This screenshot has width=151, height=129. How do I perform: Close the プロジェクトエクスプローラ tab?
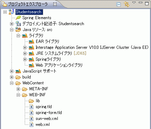(55, 4)
